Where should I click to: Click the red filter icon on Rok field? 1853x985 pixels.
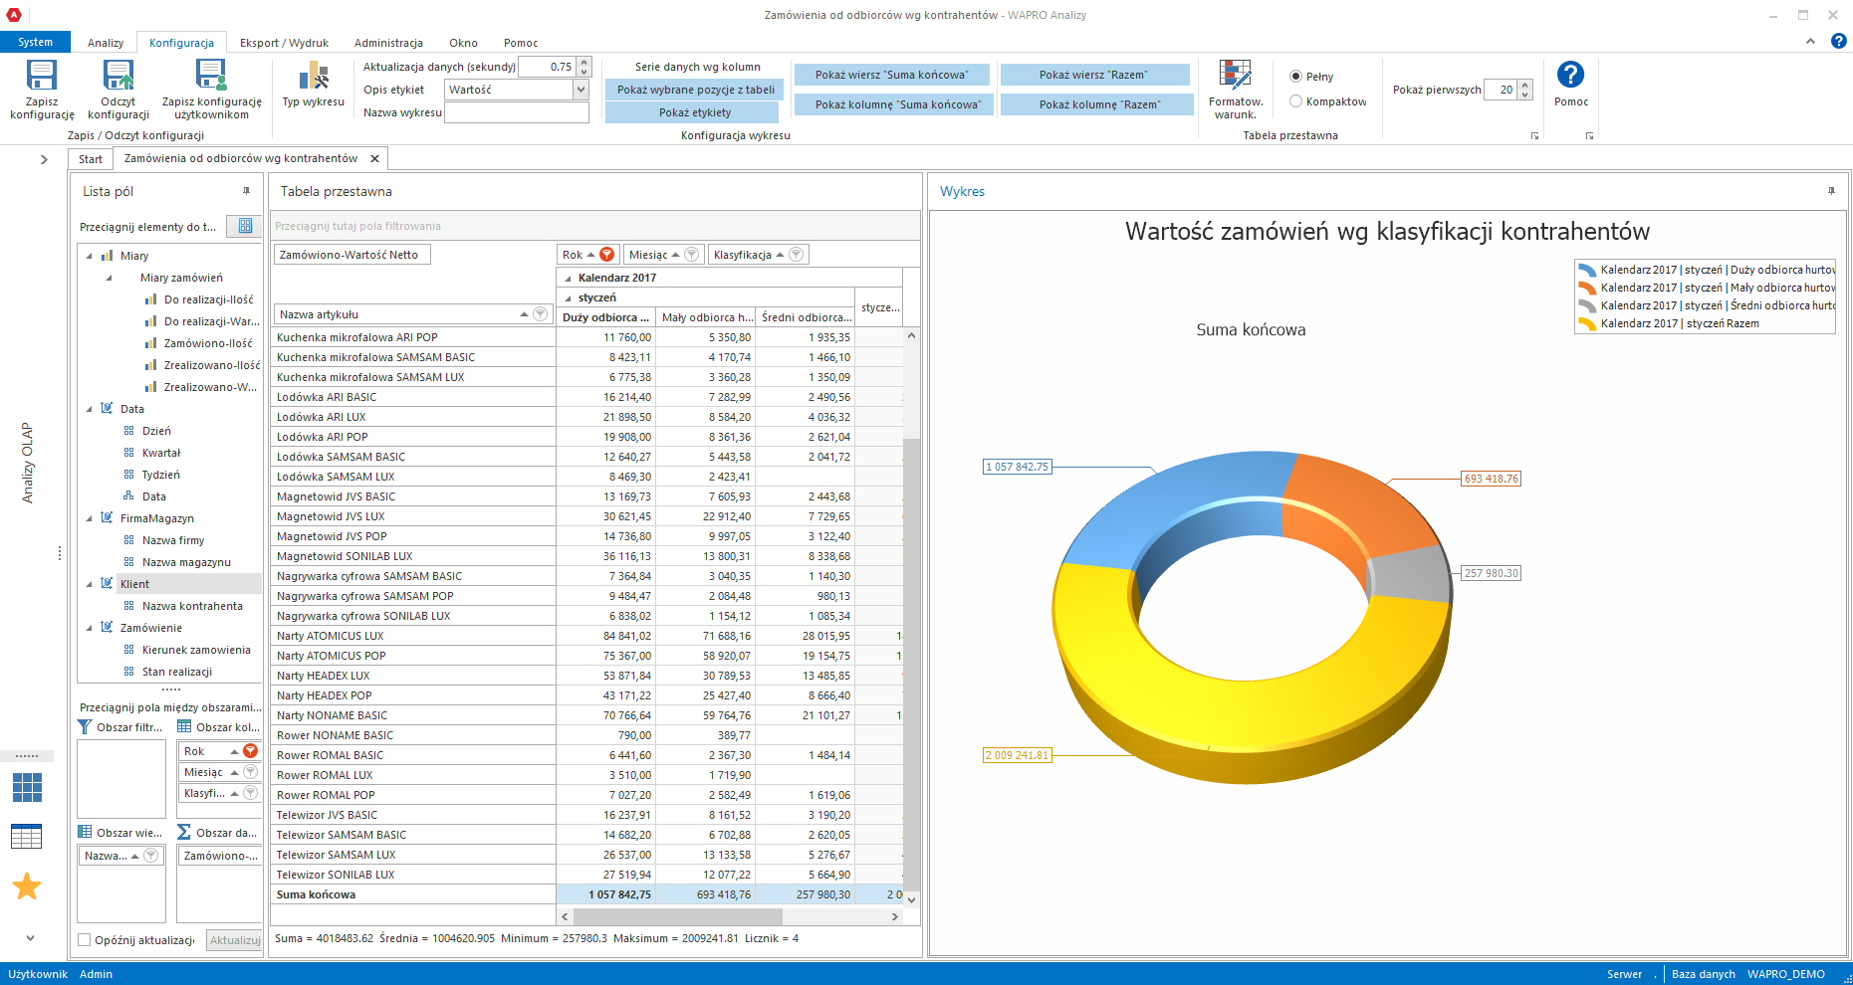[x=606, y=255]
